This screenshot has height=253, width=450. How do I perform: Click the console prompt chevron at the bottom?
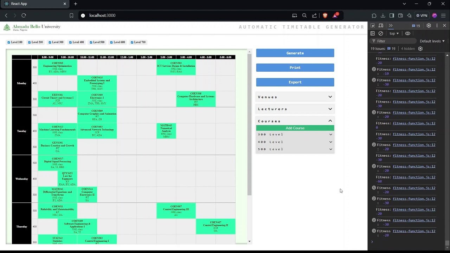pyautogui.click(x=372, y=241)
